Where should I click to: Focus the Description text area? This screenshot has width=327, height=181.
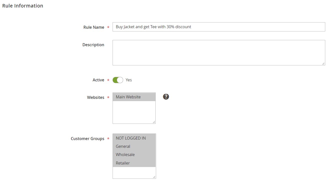[218, 53]
